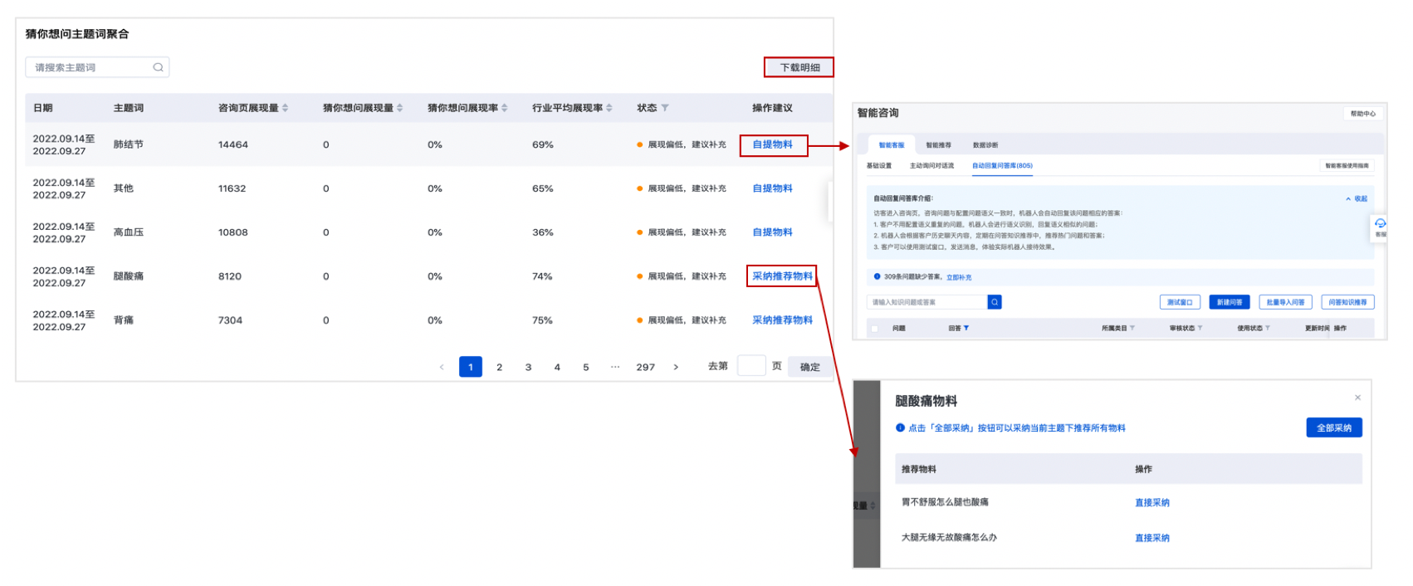Open the 审核状态 filter dropdown
The width and height of the screenshot is (1413, 586).
(x=1200, y=328)
